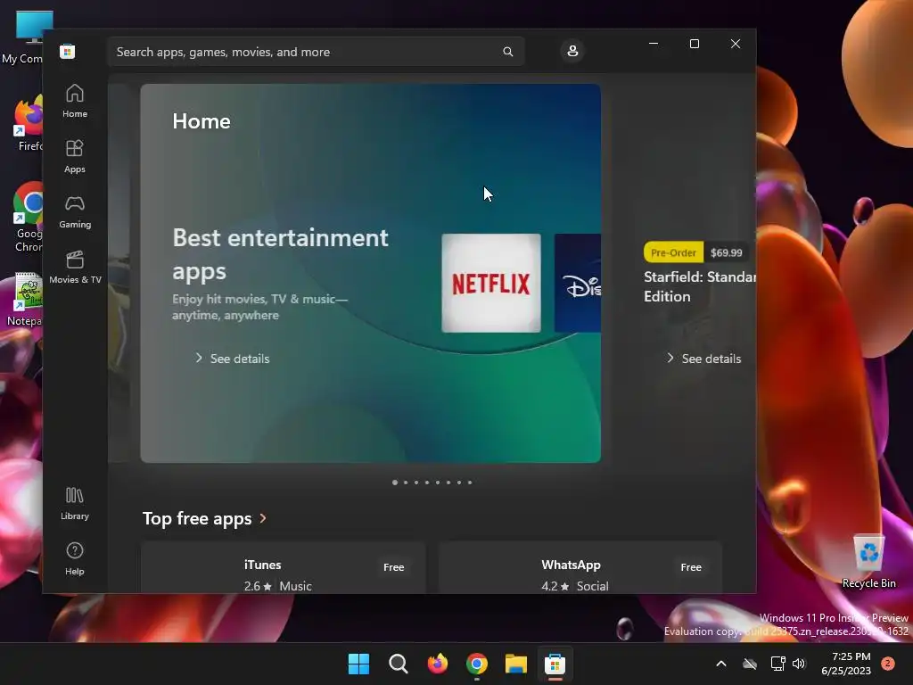Click the OneDrive cloud tray icon

pyautogui.click(x=750, y=664)
